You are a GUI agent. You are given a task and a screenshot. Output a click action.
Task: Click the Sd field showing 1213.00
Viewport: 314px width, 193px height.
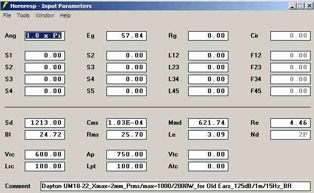[45, 123]
